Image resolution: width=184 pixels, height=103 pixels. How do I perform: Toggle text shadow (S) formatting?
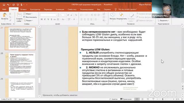point(51,19)
